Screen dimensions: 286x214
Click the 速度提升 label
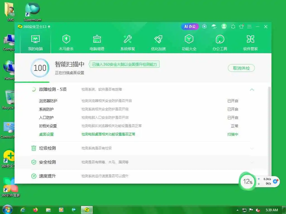(x=47, y=176)
